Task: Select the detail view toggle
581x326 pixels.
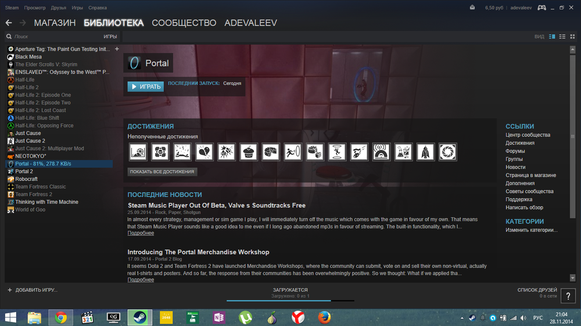Action: point(551,37)
